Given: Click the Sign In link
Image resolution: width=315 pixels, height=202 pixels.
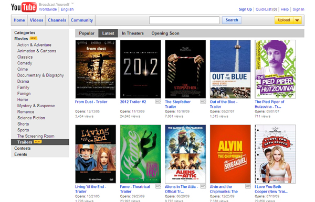Looking at the screenshot, I should point(298,9).
